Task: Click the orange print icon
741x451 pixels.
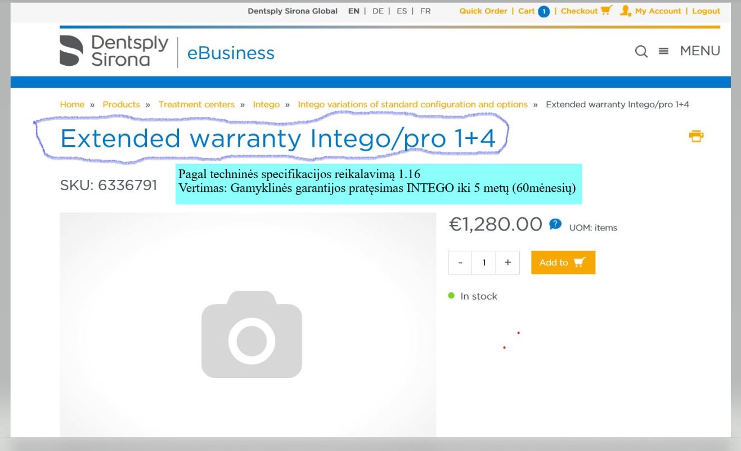Action: tap(697, 136)
